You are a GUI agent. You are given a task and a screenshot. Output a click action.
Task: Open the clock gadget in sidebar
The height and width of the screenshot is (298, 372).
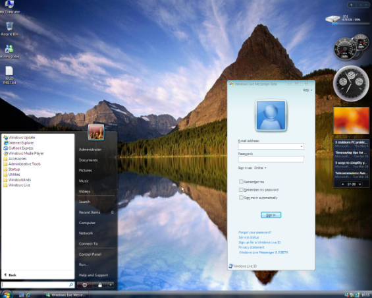pyautogui.click(x=351, y=84)
